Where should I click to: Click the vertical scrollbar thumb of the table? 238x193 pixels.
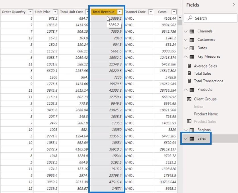point(180,22)
